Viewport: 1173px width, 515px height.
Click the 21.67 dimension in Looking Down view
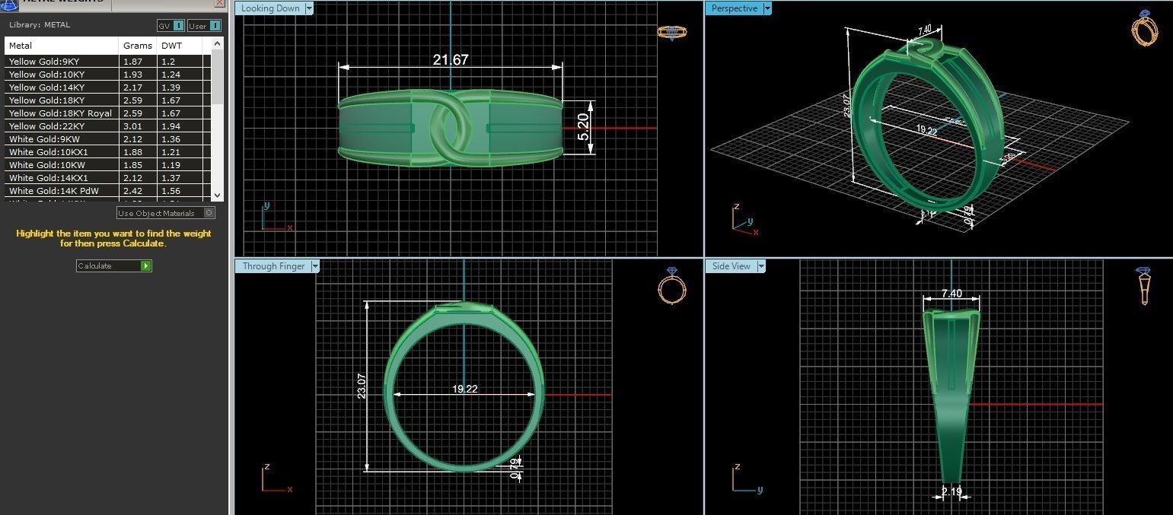point(451,59)
